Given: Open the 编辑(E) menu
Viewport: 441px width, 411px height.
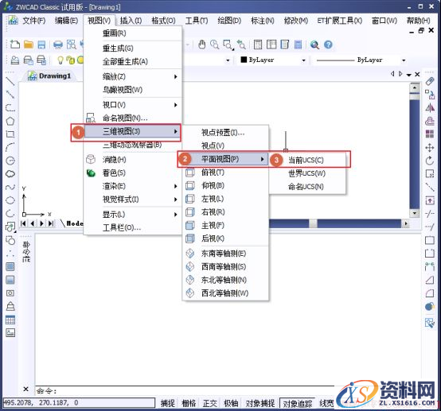Looking at the screenshot, I should pos(66,21).
